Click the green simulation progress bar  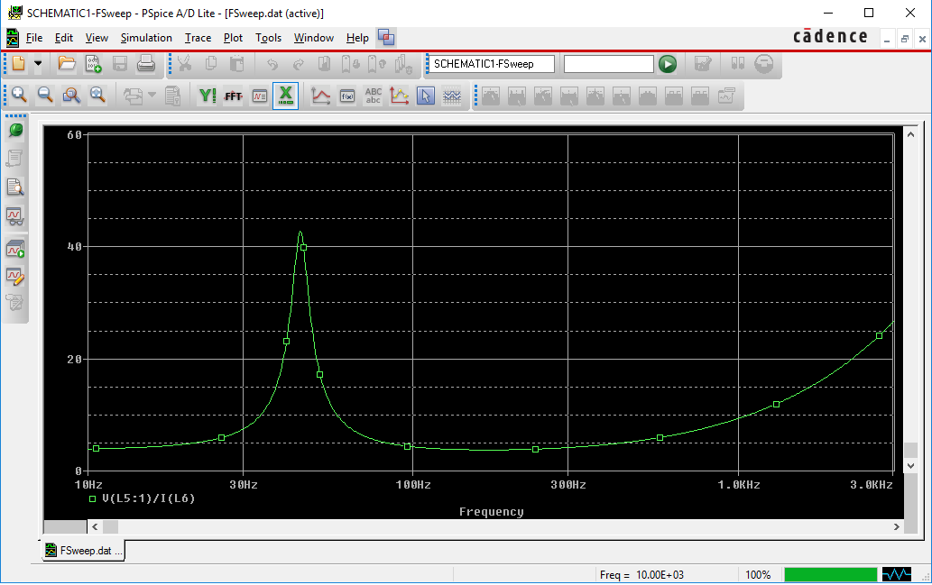click(830, 574)
